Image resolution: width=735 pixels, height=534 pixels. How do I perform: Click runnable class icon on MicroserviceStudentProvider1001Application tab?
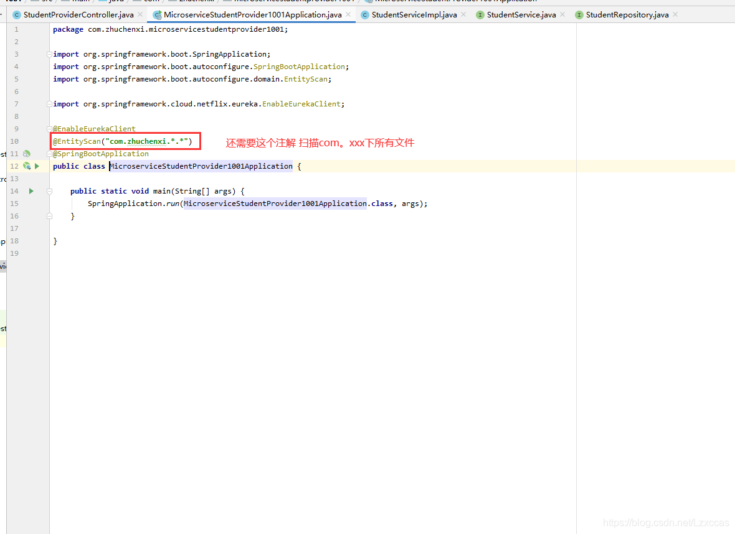157,15
